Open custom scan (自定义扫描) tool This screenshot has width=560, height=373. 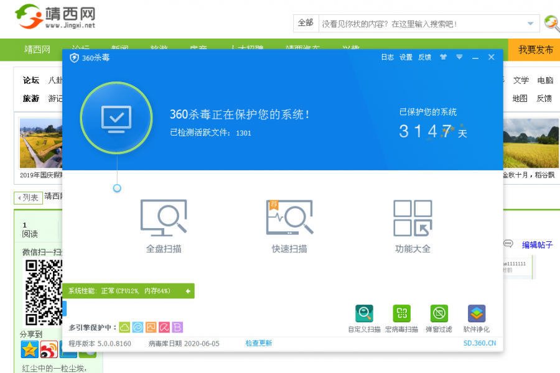pos(364,319)
